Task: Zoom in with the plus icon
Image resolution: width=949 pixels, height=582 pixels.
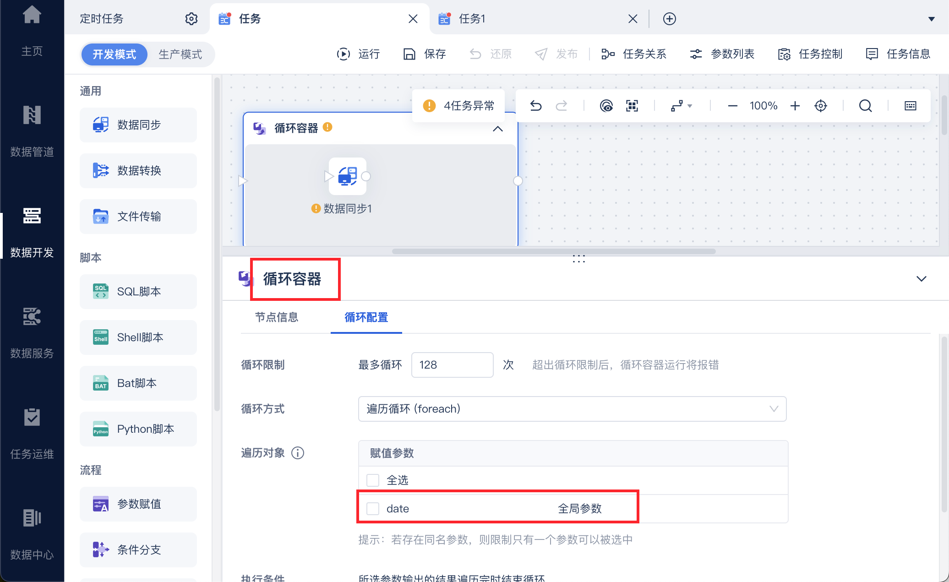Action: click(795, 106)
